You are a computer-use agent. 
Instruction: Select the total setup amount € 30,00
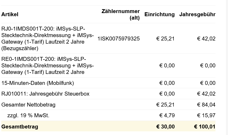tap(165, 127)
